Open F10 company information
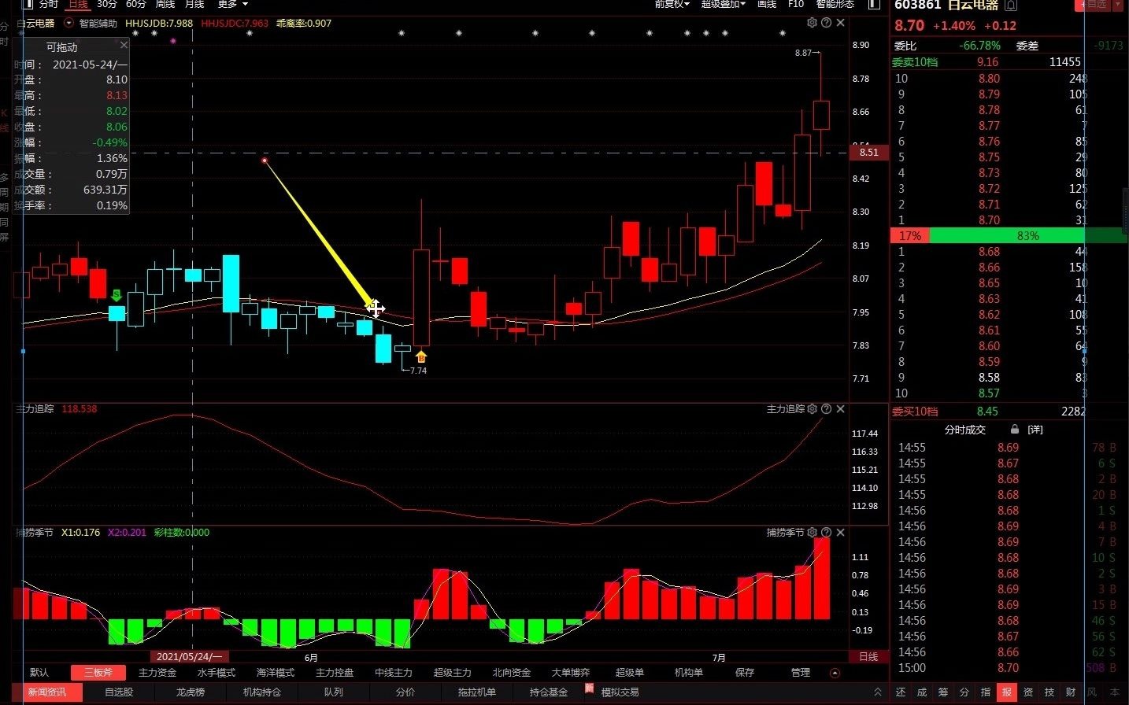This screenshot has width=1129, height=705. [x=796, y=4]
